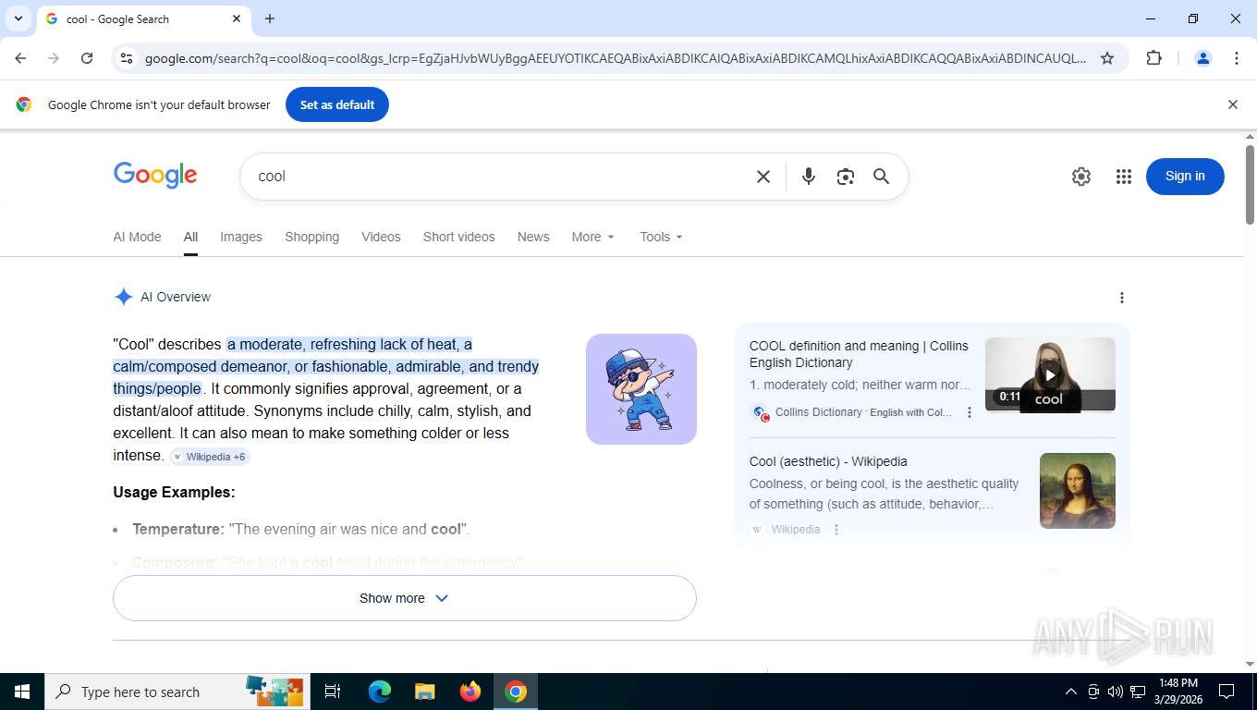Open the new tab plus button
The image size is (1257, 710).
click(x=270, y=18)
